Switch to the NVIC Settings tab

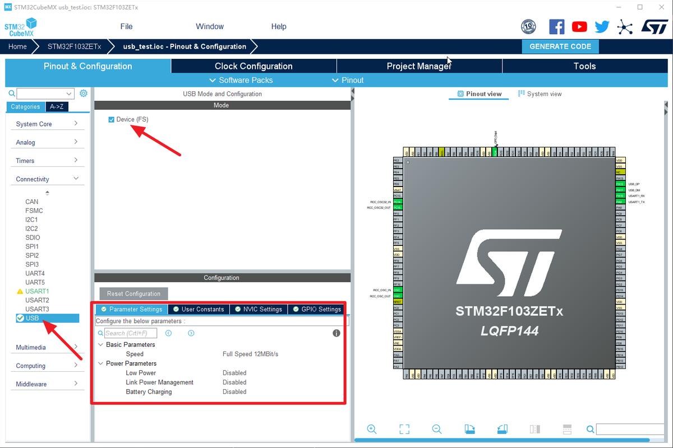pyautogui.click(x=258, y=309)
